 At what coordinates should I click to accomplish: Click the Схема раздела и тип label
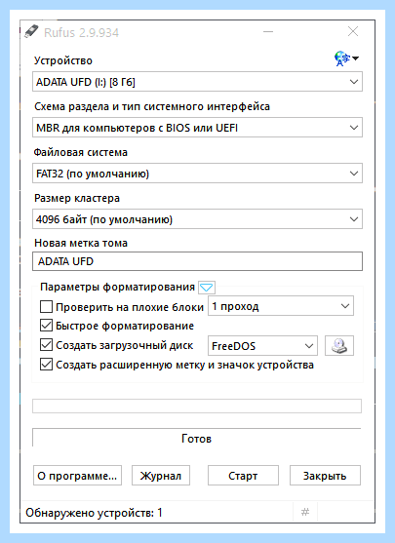coord(152,106)
